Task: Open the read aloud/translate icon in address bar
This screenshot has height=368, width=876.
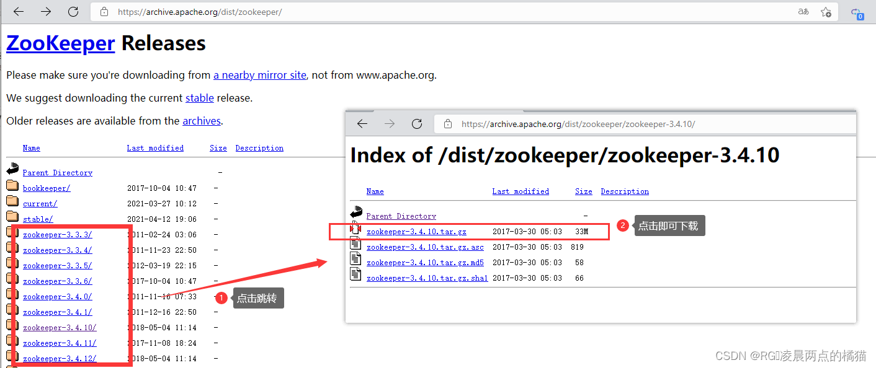Action: point(803,12)
